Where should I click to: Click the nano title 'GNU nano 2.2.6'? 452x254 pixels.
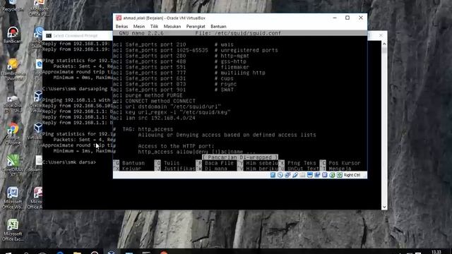(x=141, y=33)
